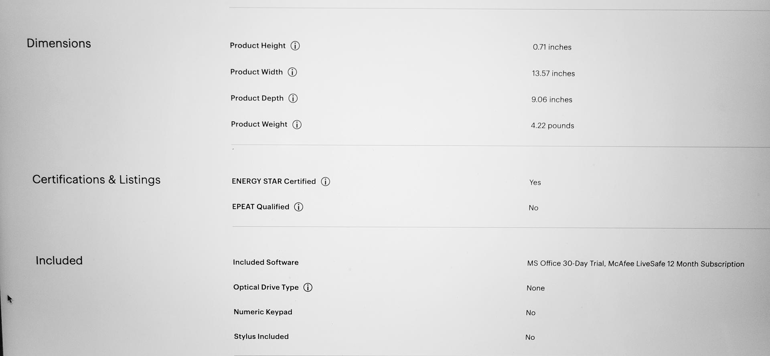Select the Certifications & Listings heading

tap(96, 180)
